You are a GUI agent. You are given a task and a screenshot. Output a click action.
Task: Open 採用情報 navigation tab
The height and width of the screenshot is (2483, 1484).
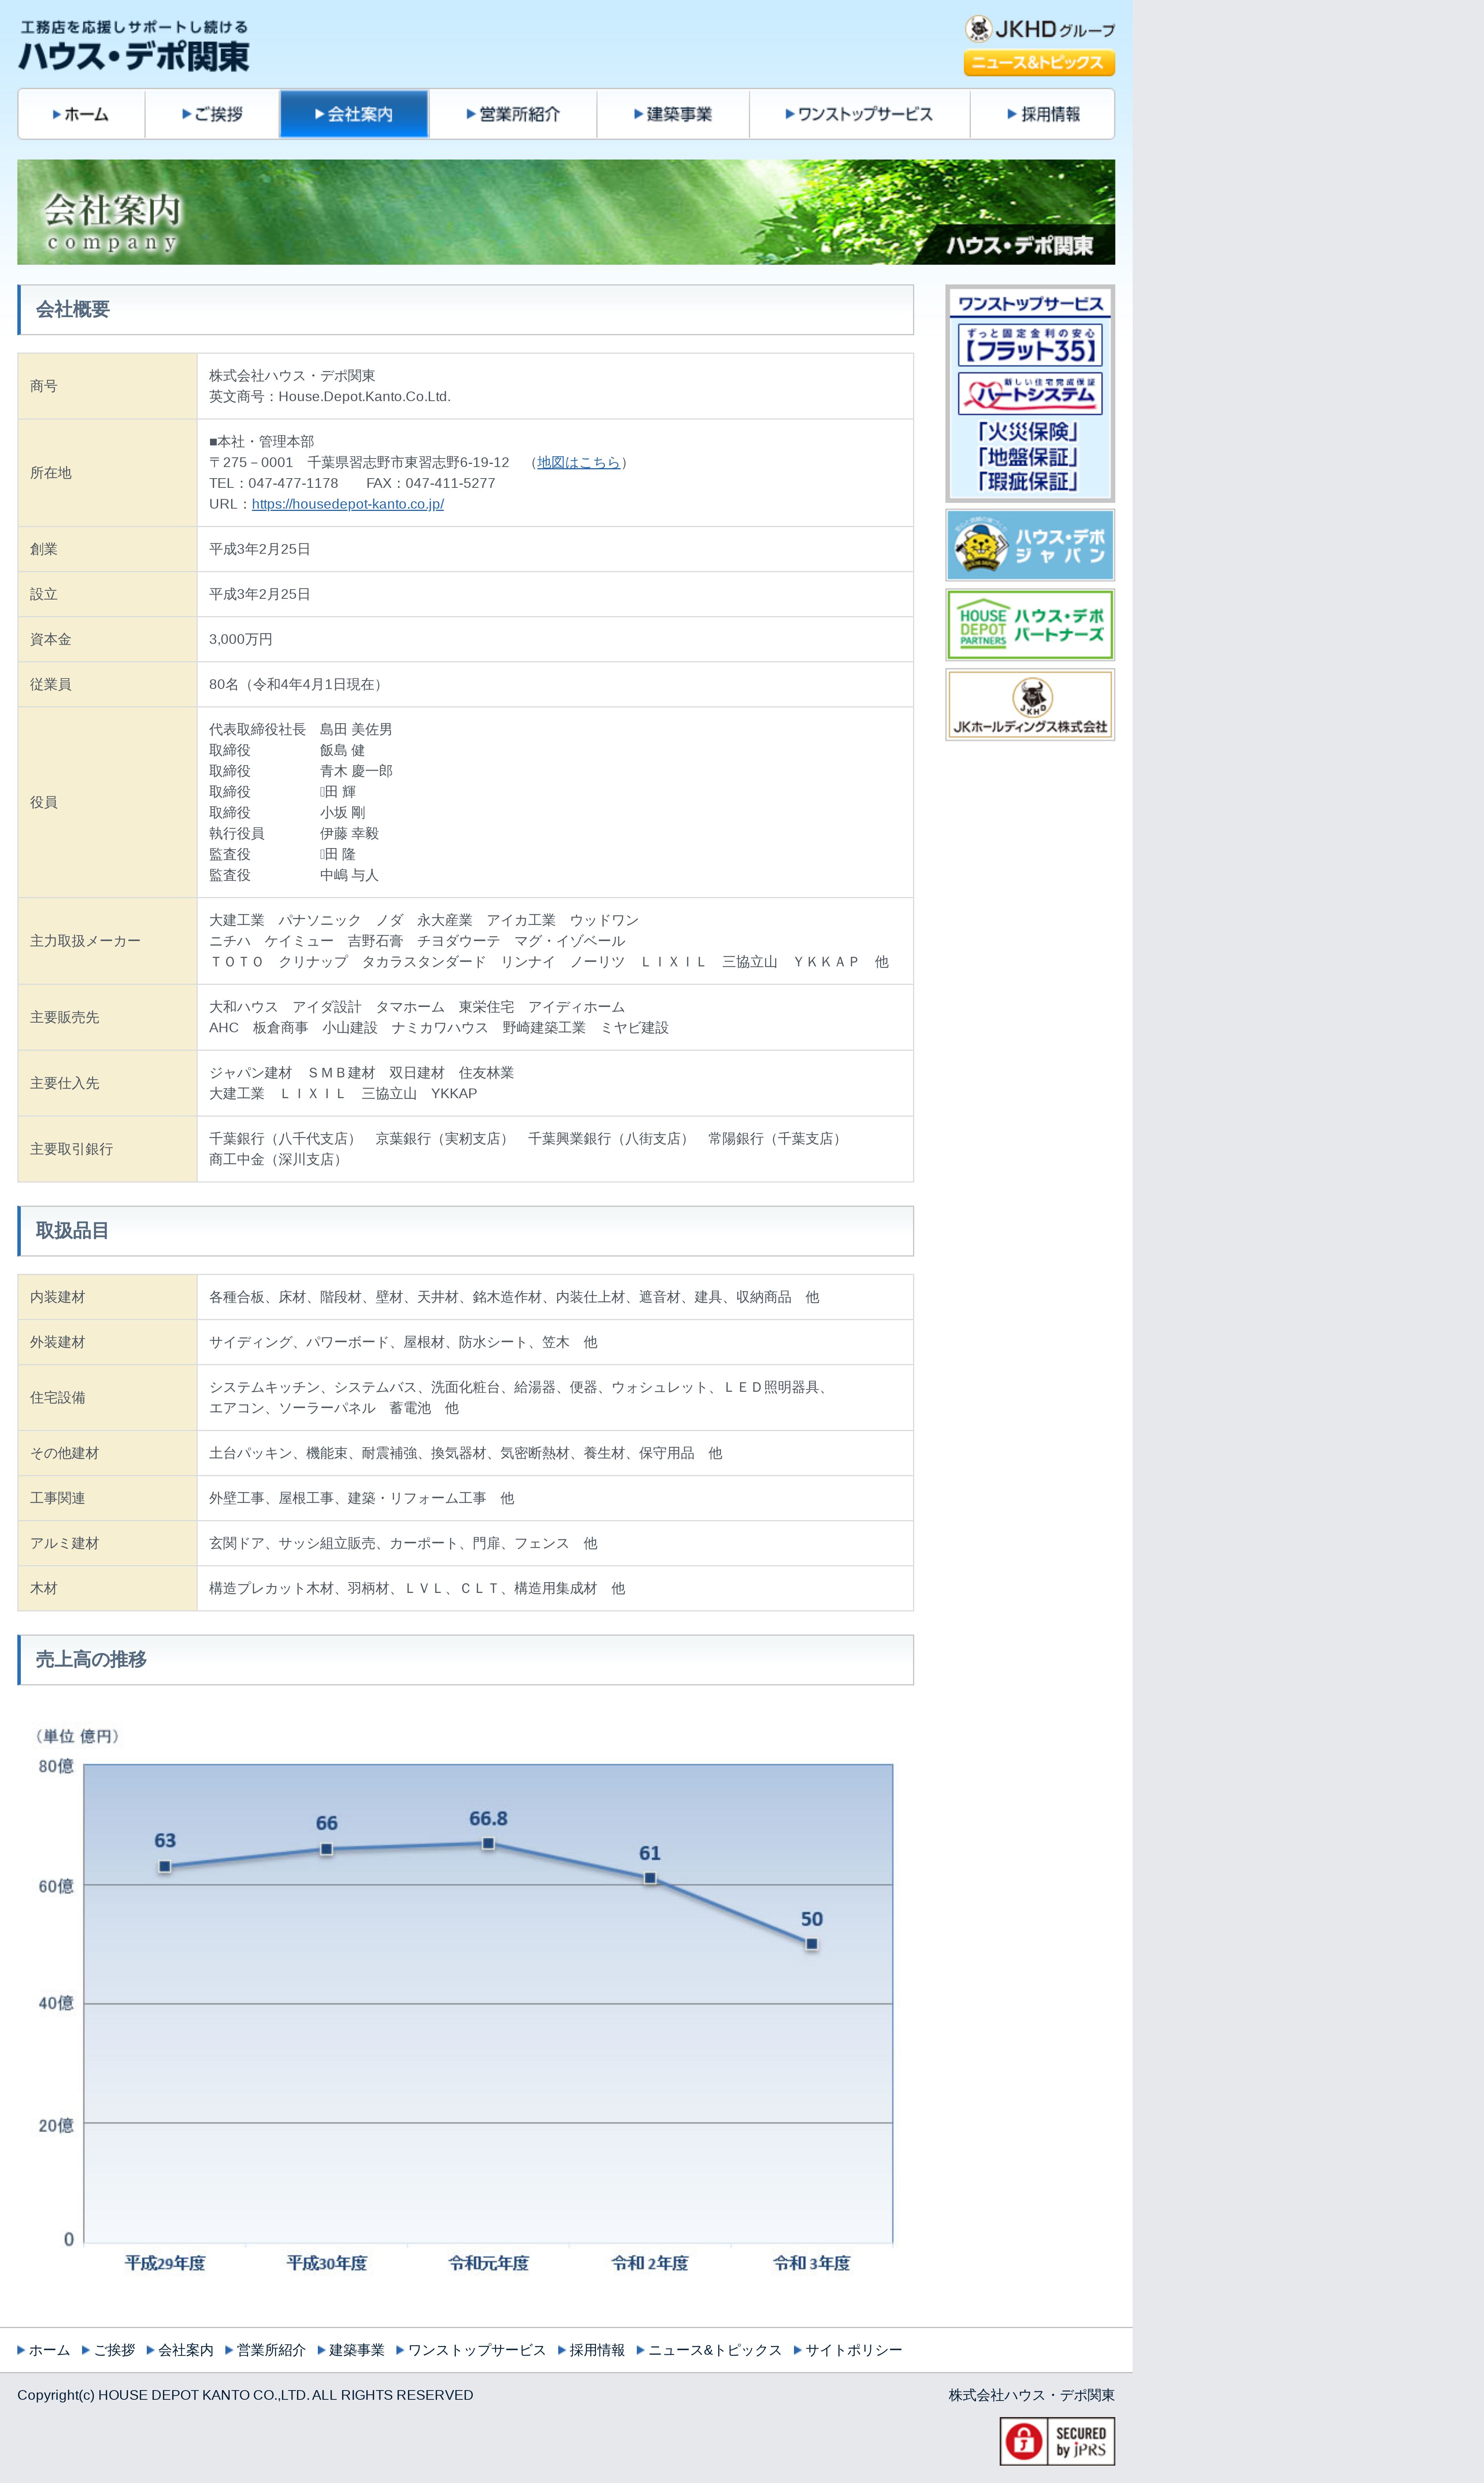(x=1043, y=114)
